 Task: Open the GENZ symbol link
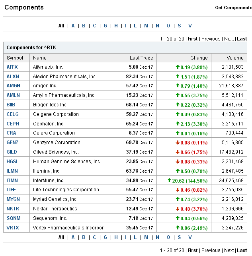[12, 142]
